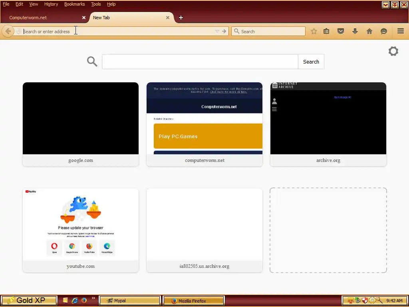
Task: Click the red security shield tray icon
Action: [x=365, y=301]
